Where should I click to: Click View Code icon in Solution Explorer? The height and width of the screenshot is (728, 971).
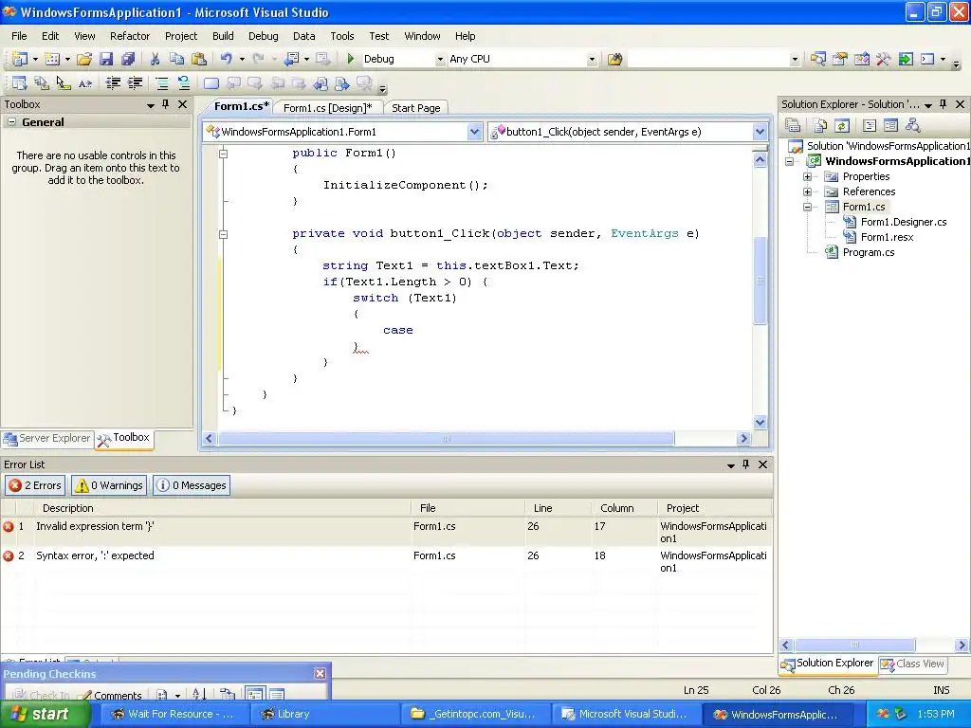tap(870, 126)
